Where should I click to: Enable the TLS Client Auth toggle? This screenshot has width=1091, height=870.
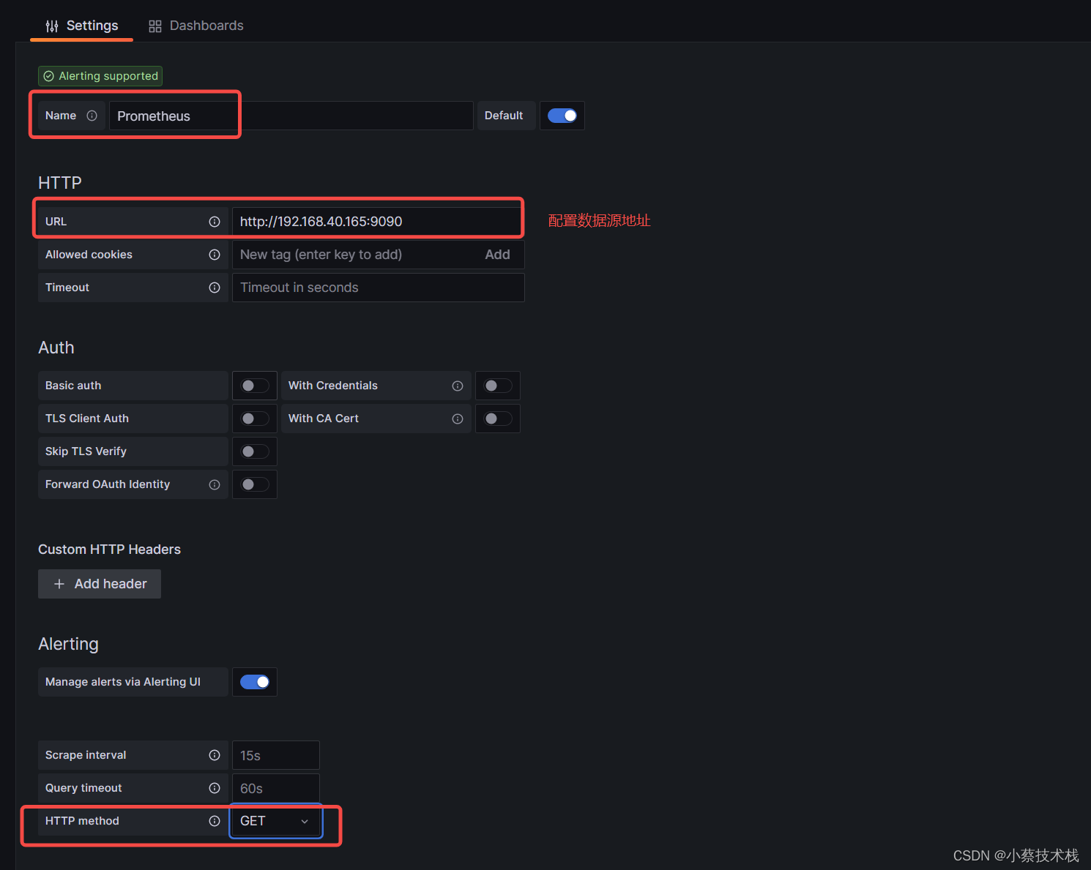tap(255, 419)
